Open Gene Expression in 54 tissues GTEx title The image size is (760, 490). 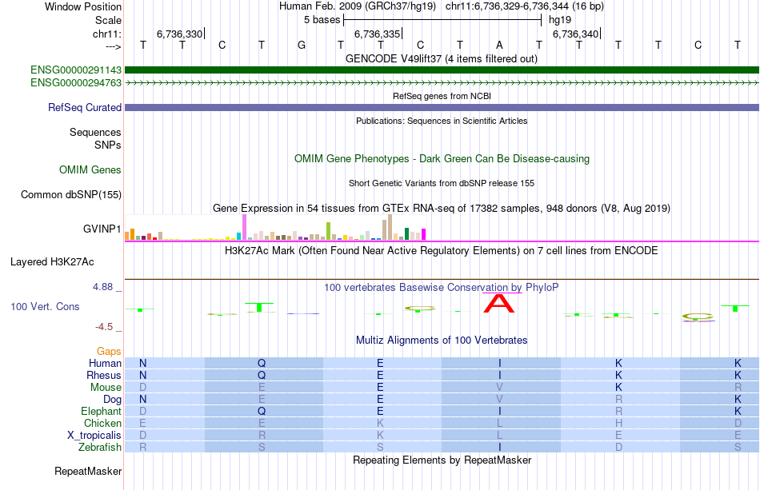click(x=442, y=208)
